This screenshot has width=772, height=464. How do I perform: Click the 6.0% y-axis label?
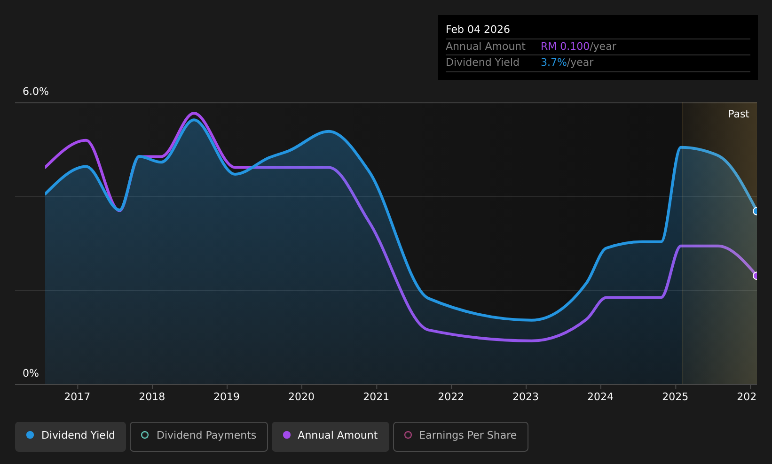36,92
